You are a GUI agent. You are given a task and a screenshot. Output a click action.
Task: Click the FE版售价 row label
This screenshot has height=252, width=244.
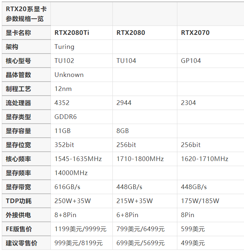(19, 229)
